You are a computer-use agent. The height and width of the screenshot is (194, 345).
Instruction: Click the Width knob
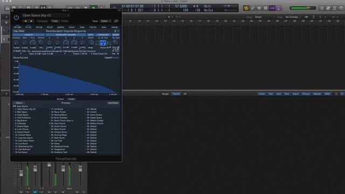(91, 43)
